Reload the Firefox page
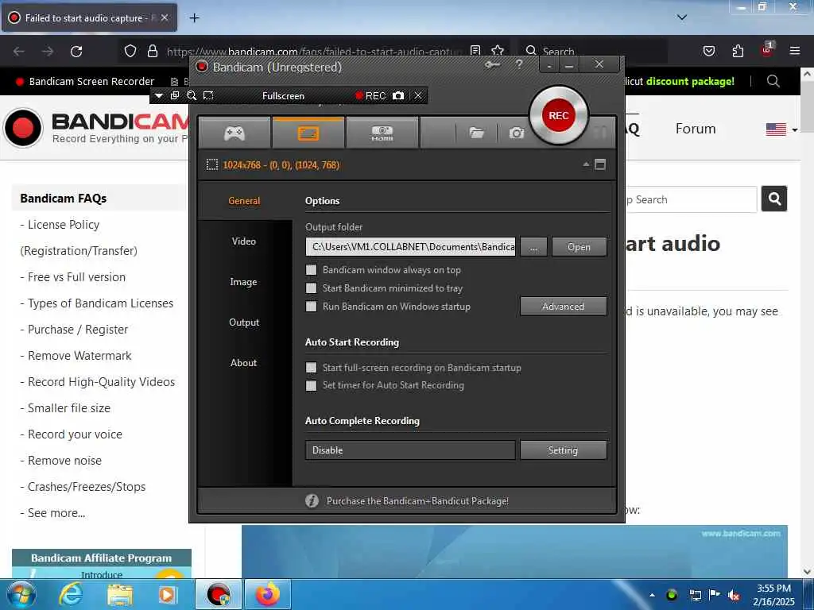Image resolution: width=814 pixels, height=610 pixels. (x=76, y=52)
